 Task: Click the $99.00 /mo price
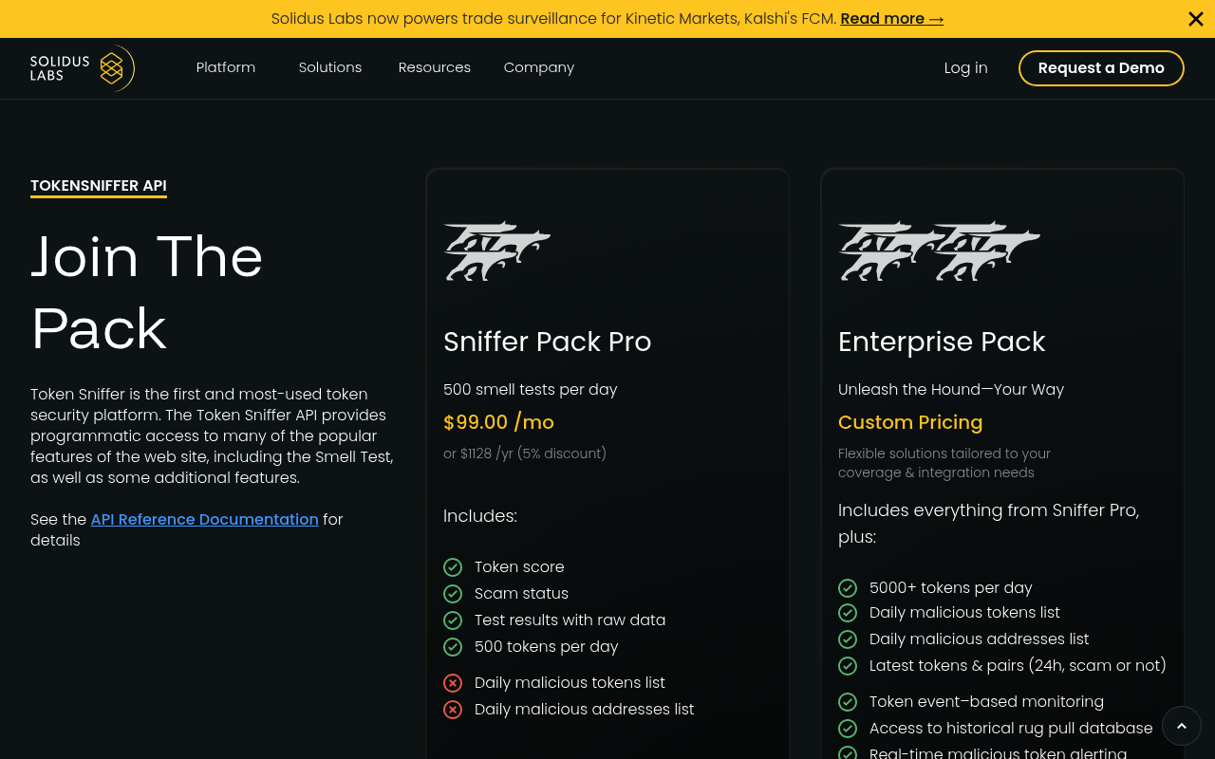[498, 422]
